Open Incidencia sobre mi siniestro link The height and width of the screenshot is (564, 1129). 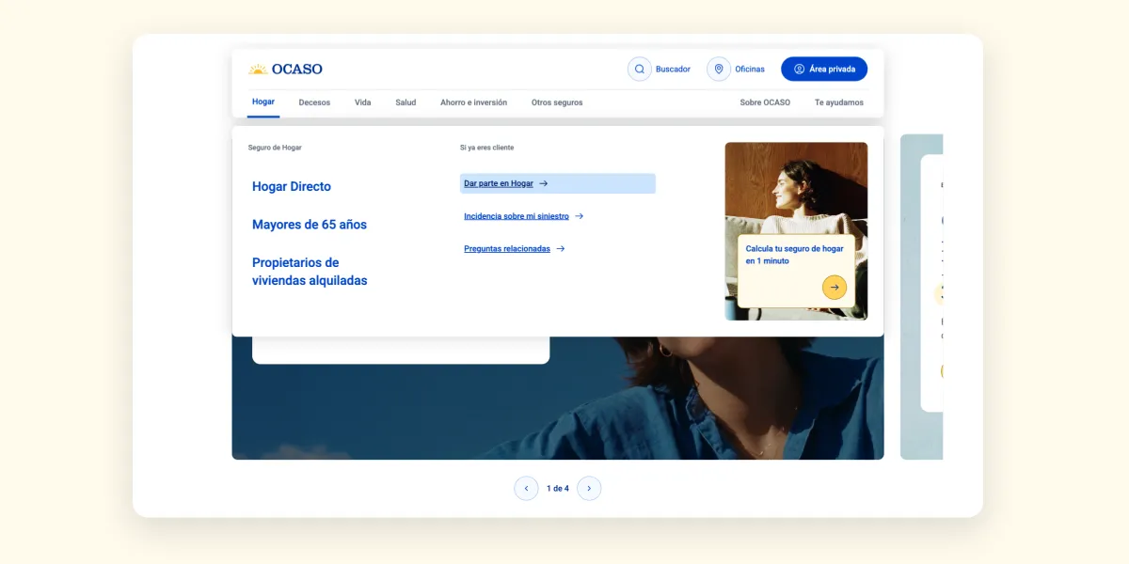click(517, 216)
